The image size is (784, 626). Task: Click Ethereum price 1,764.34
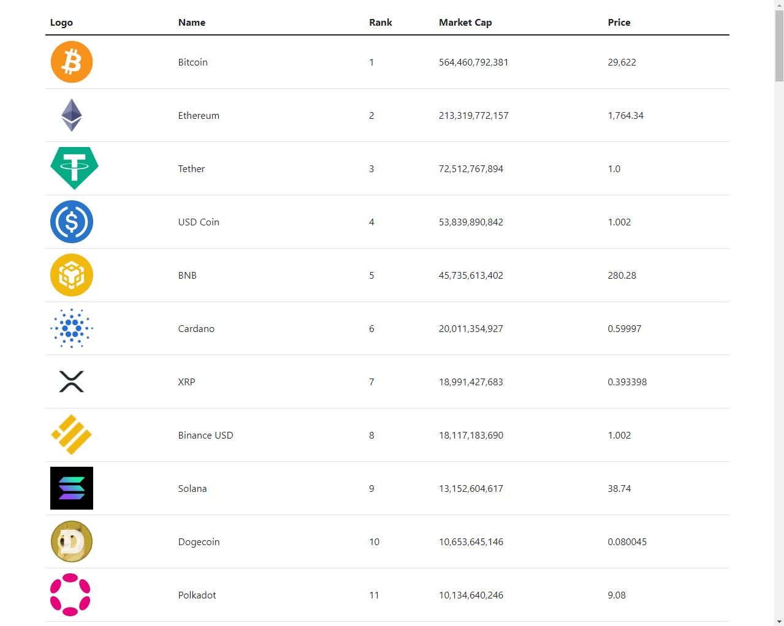pos(626,116)
